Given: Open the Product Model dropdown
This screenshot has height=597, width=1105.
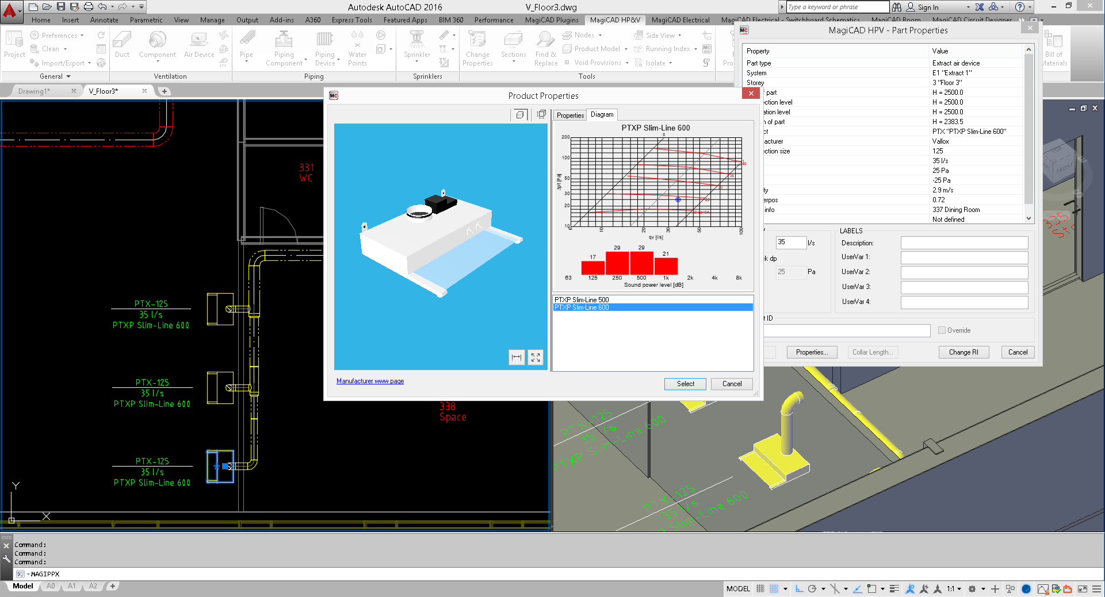Looking at the screenshot, I should click(626, 49).
